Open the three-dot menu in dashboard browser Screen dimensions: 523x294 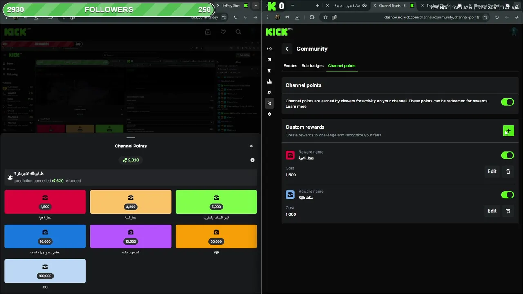click(x=268, y=17)
